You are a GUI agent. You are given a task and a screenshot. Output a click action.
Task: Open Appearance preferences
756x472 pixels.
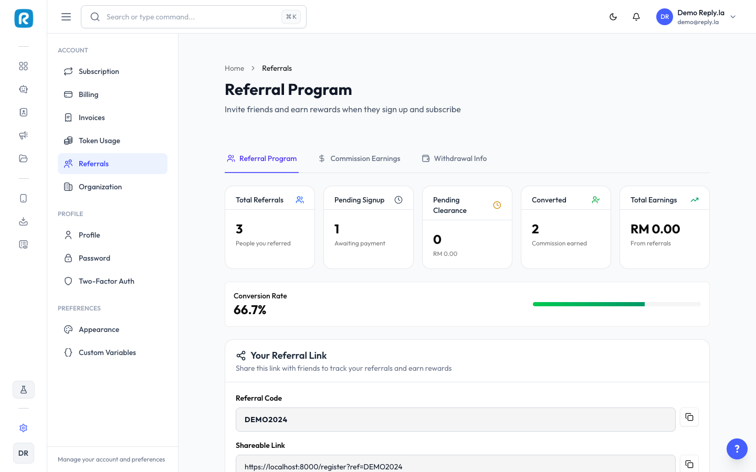(x=112, y=329)
